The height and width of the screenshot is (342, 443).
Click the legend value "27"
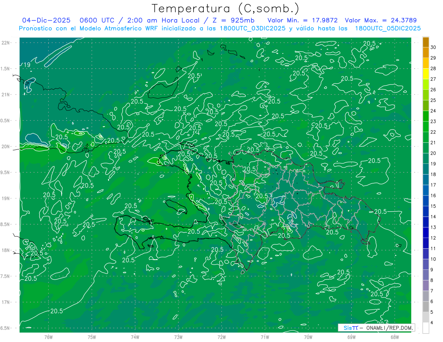(x=433, y=79)
